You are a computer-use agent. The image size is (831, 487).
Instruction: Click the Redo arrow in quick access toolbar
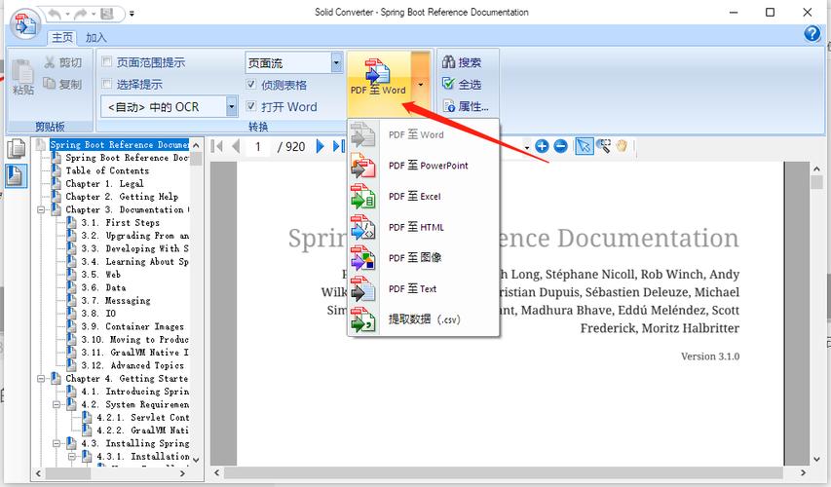click(x=81, y=14)
